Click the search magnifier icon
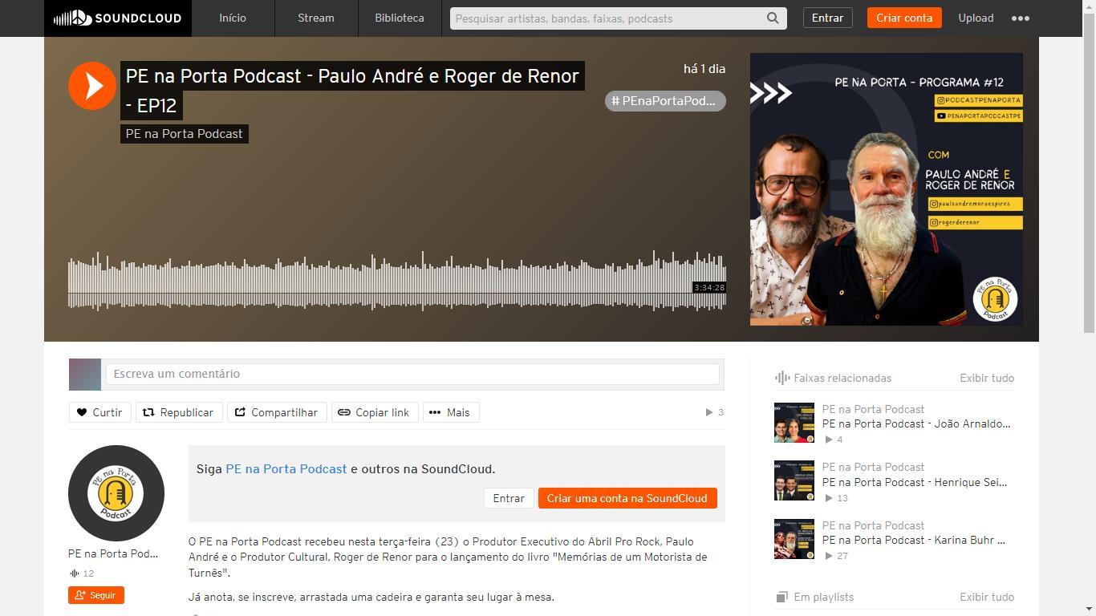1096x616 pixels. click(773, 18)
